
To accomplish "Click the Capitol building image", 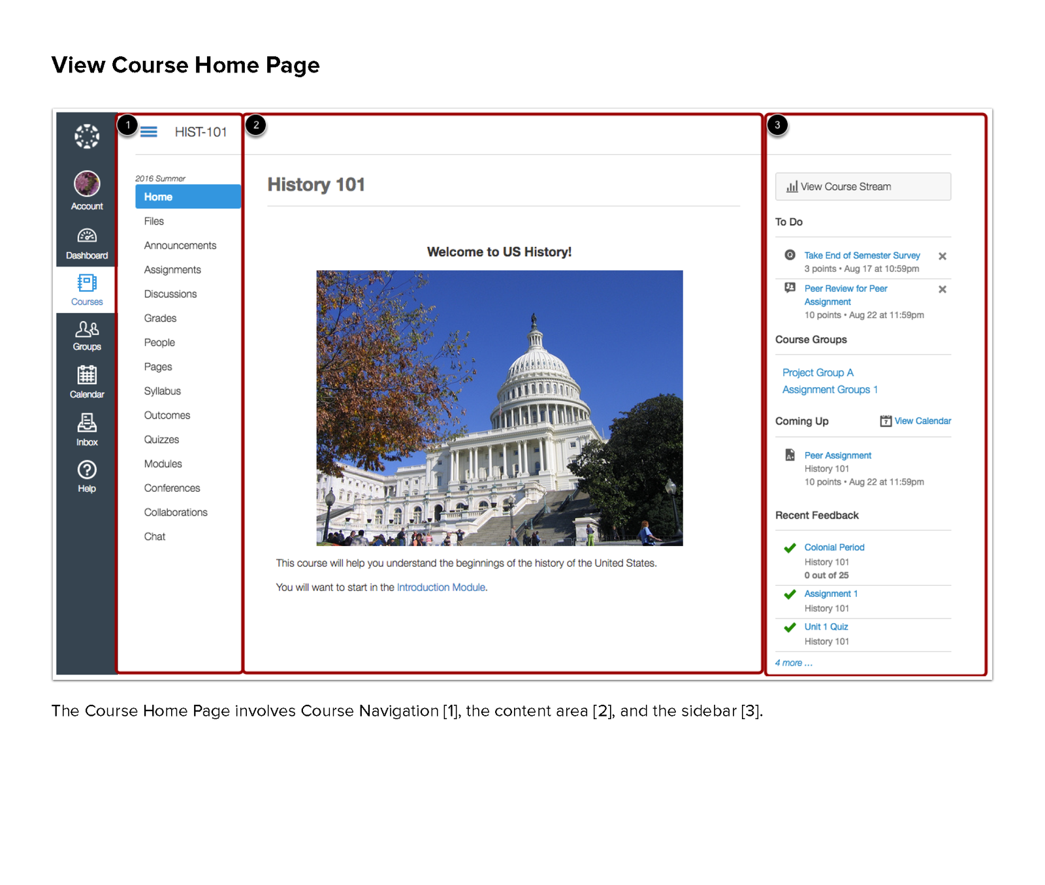I will pos(500,408).
